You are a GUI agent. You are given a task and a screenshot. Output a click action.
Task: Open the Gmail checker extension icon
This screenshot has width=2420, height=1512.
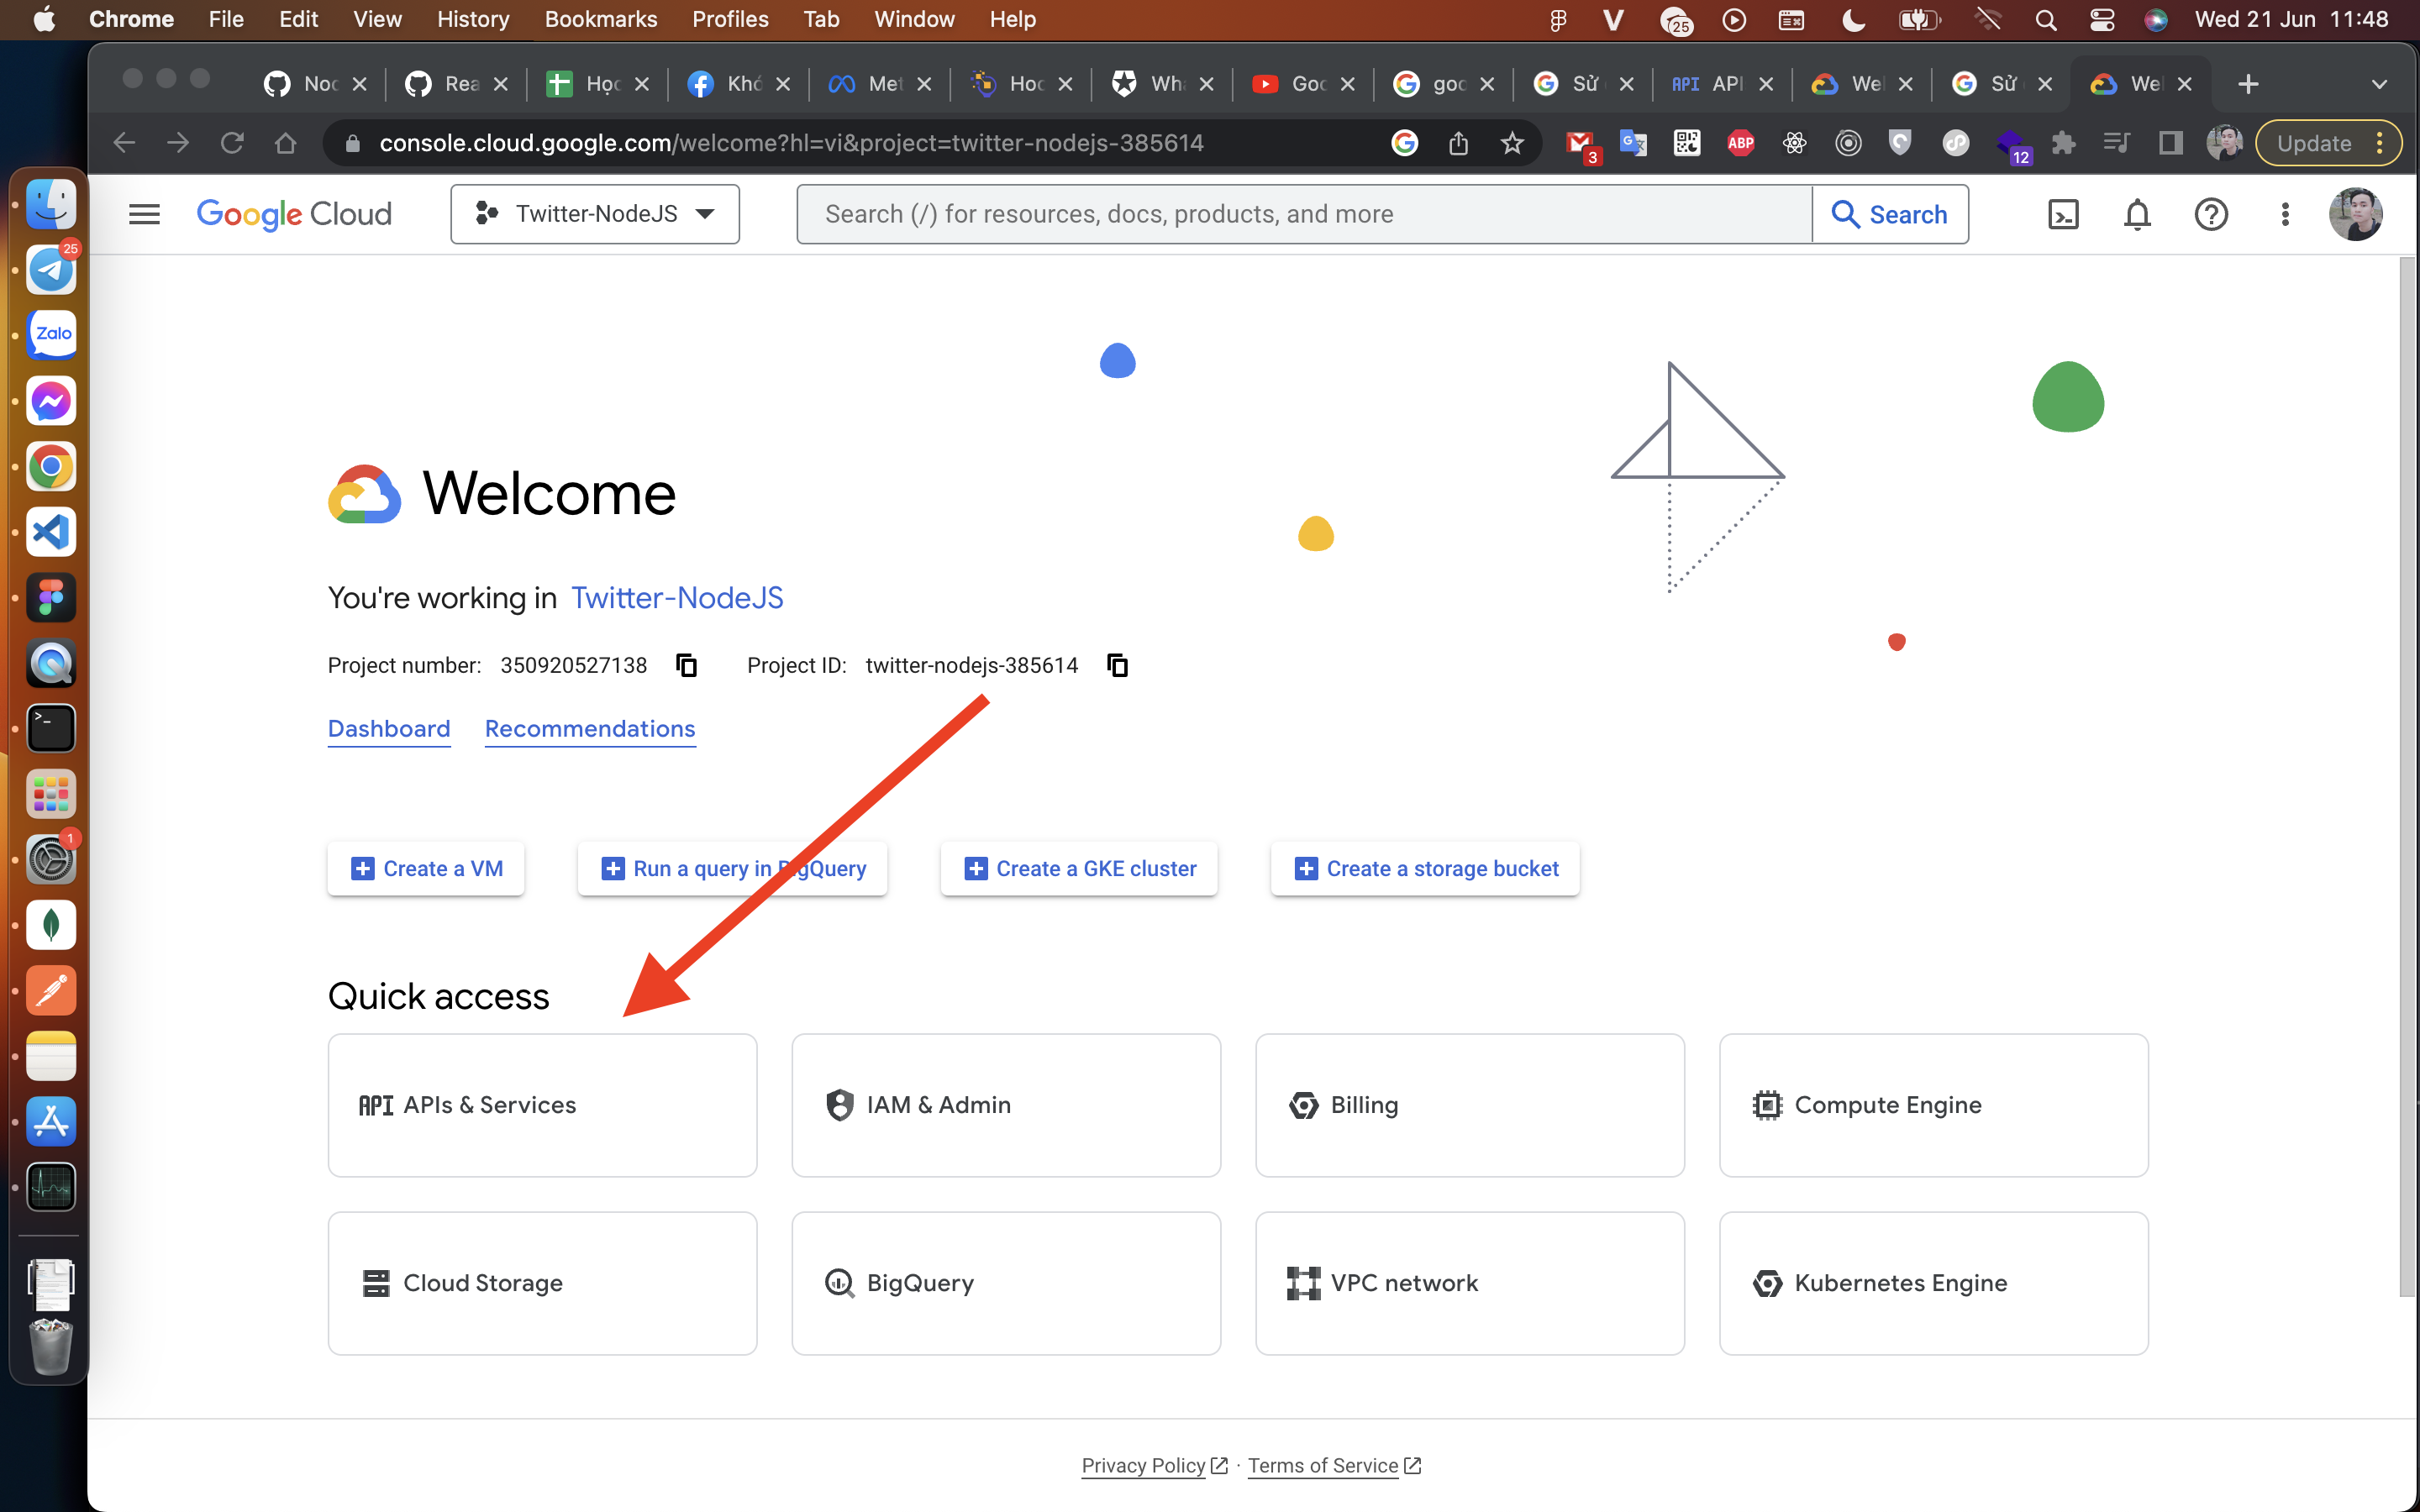pyautogui.click(x=1582, y=145)
